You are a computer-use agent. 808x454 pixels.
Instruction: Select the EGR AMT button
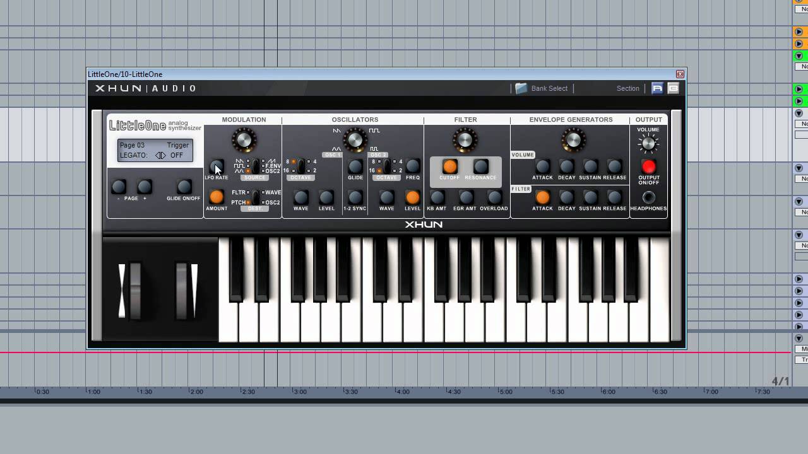(466, 197)
